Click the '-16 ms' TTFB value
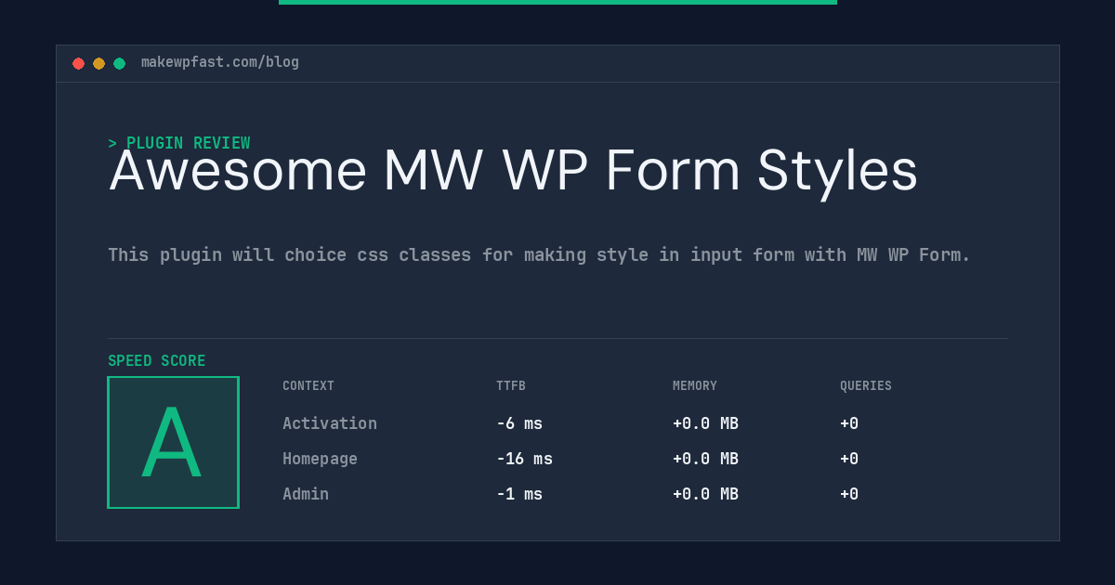 [524, 459]
